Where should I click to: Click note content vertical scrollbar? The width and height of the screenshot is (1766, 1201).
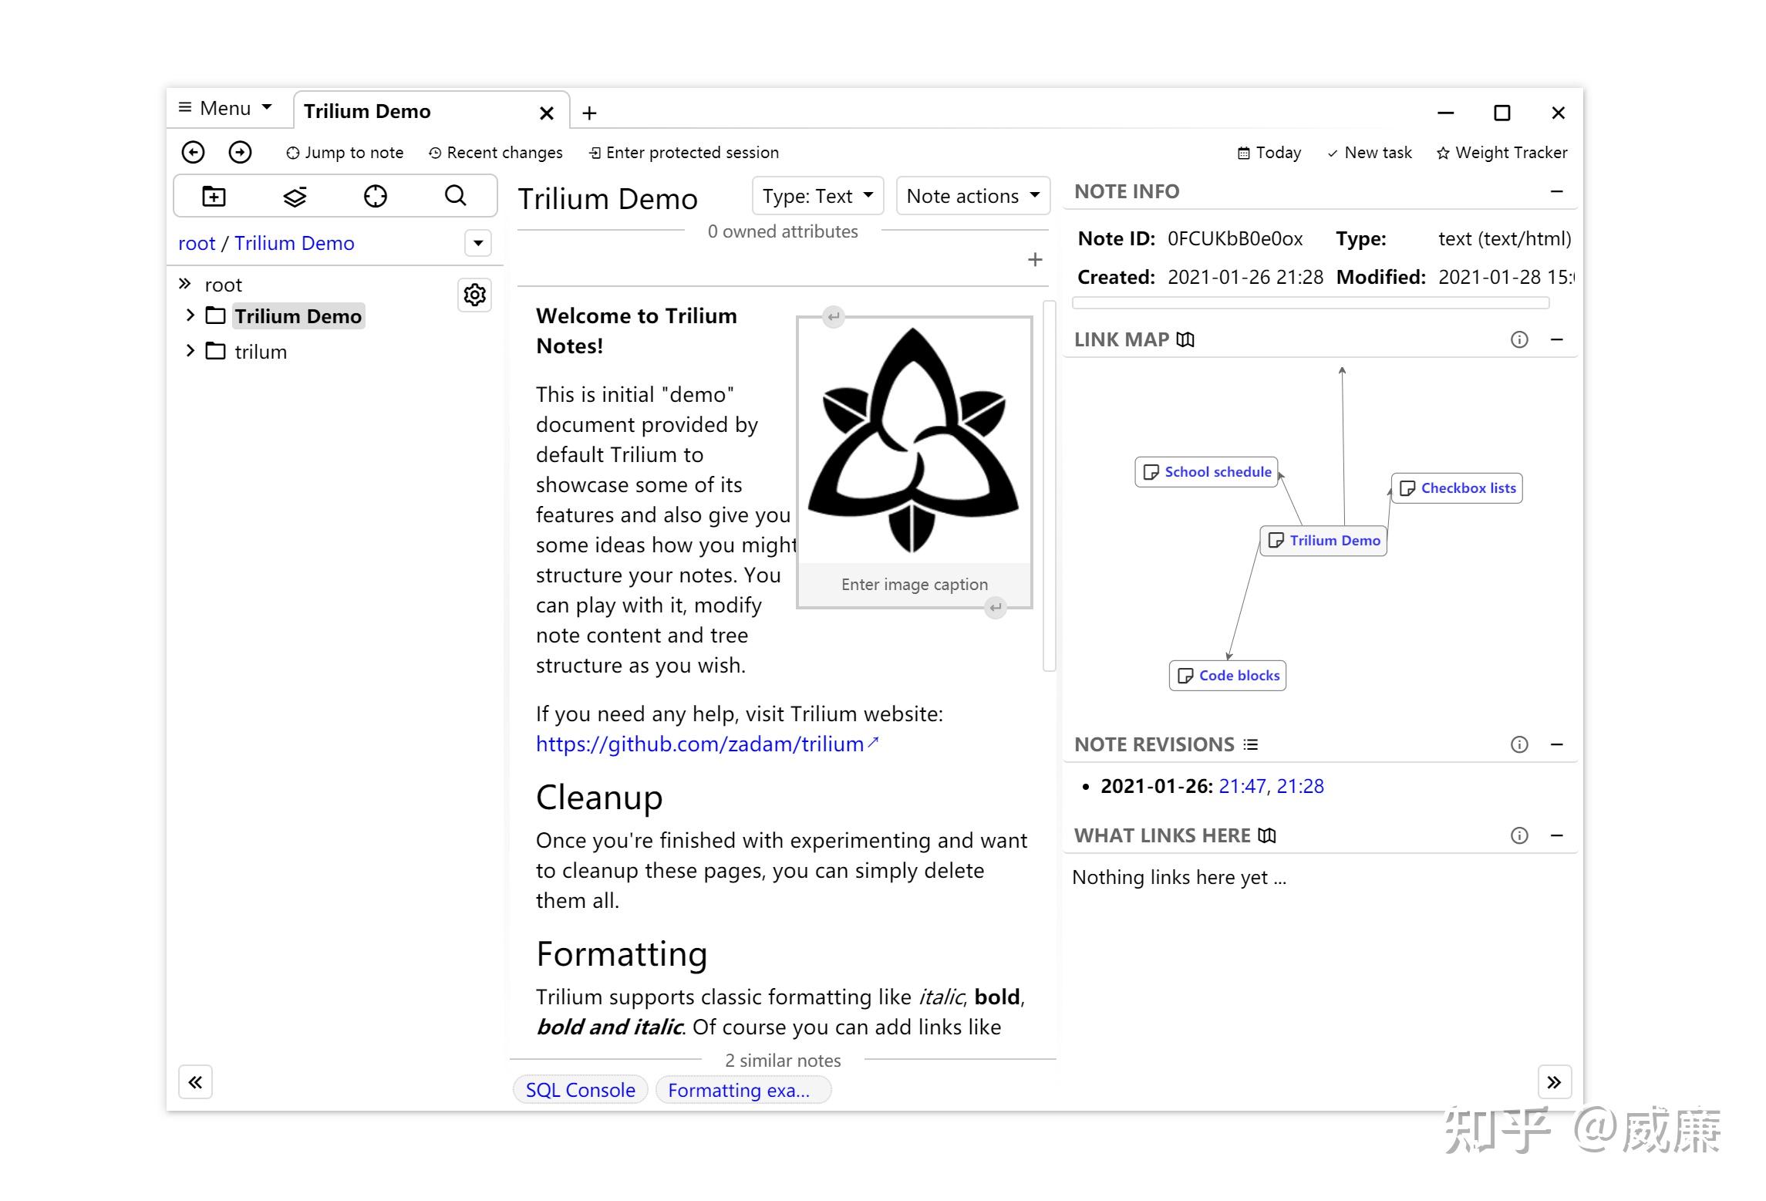pos(1049,486)
